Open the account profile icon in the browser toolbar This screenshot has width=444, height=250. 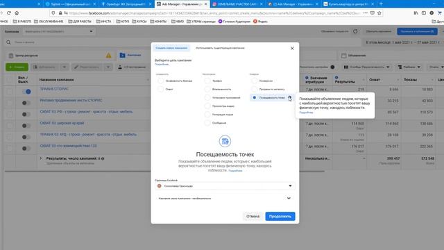pos(432,12)
